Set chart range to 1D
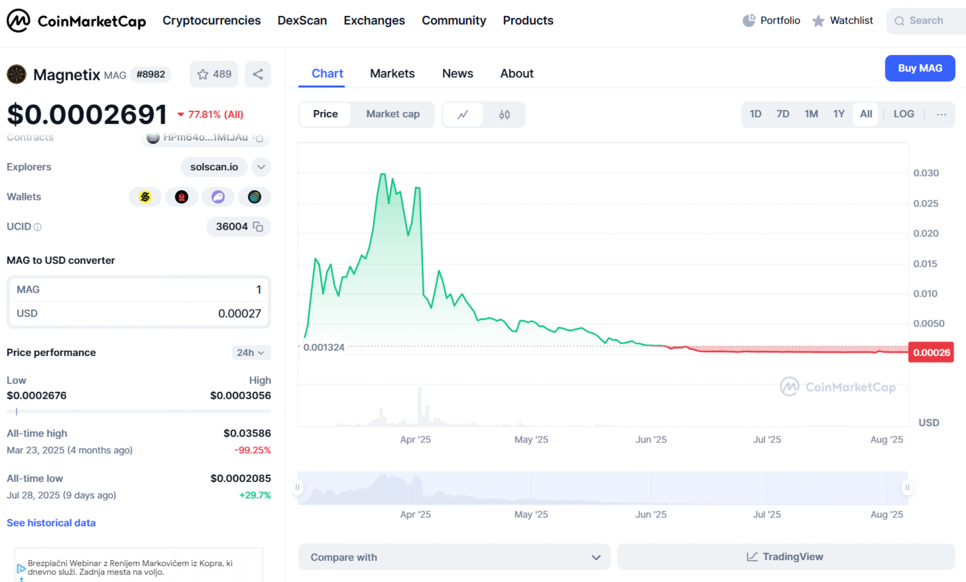The width and height of the screenshot is (966, 582). pyautogui.click(x=755, y=114)
